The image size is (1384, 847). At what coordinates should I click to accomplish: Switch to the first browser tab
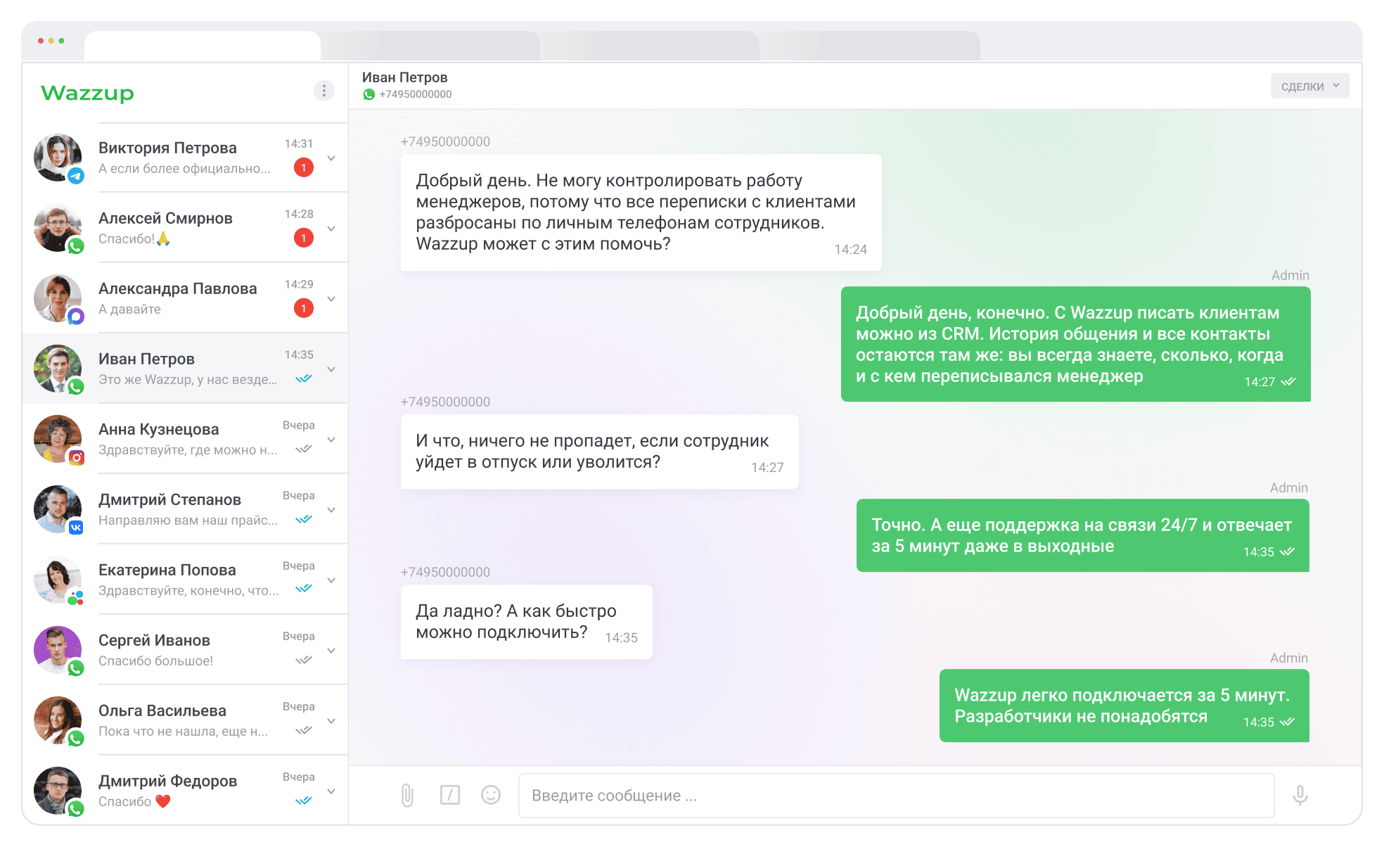tap(203, 46)
